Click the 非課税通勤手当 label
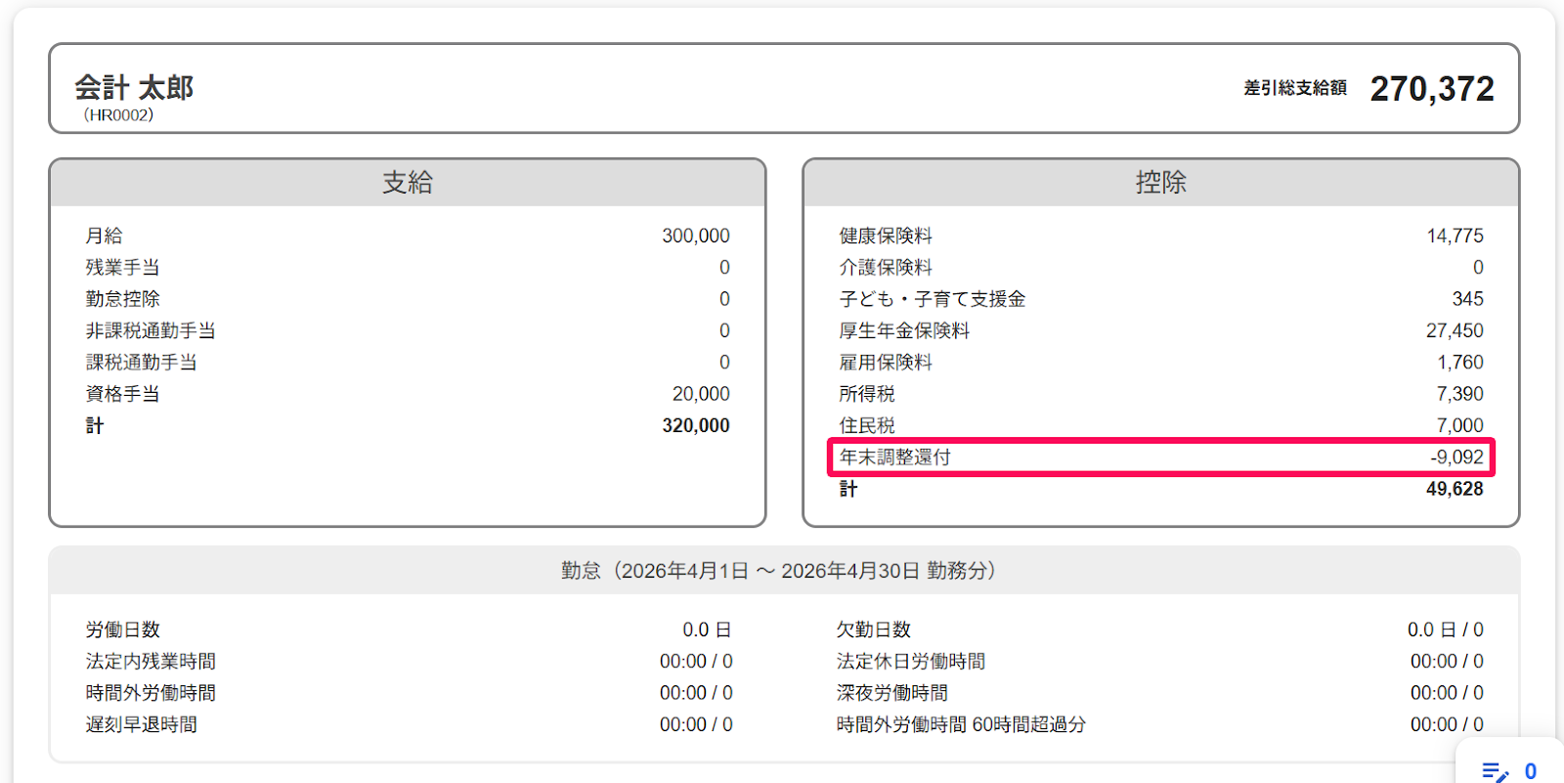Viewport: 1564px width, 783px height. 151,330
